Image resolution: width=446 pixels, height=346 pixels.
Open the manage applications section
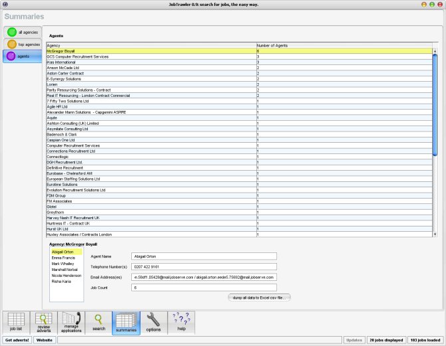pyautogui.click(x=71, y=321)
